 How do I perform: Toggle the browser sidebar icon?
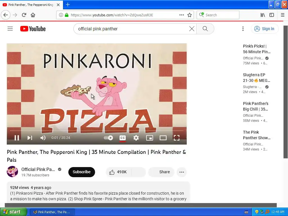pyautogui.click(x=272, y=15)
